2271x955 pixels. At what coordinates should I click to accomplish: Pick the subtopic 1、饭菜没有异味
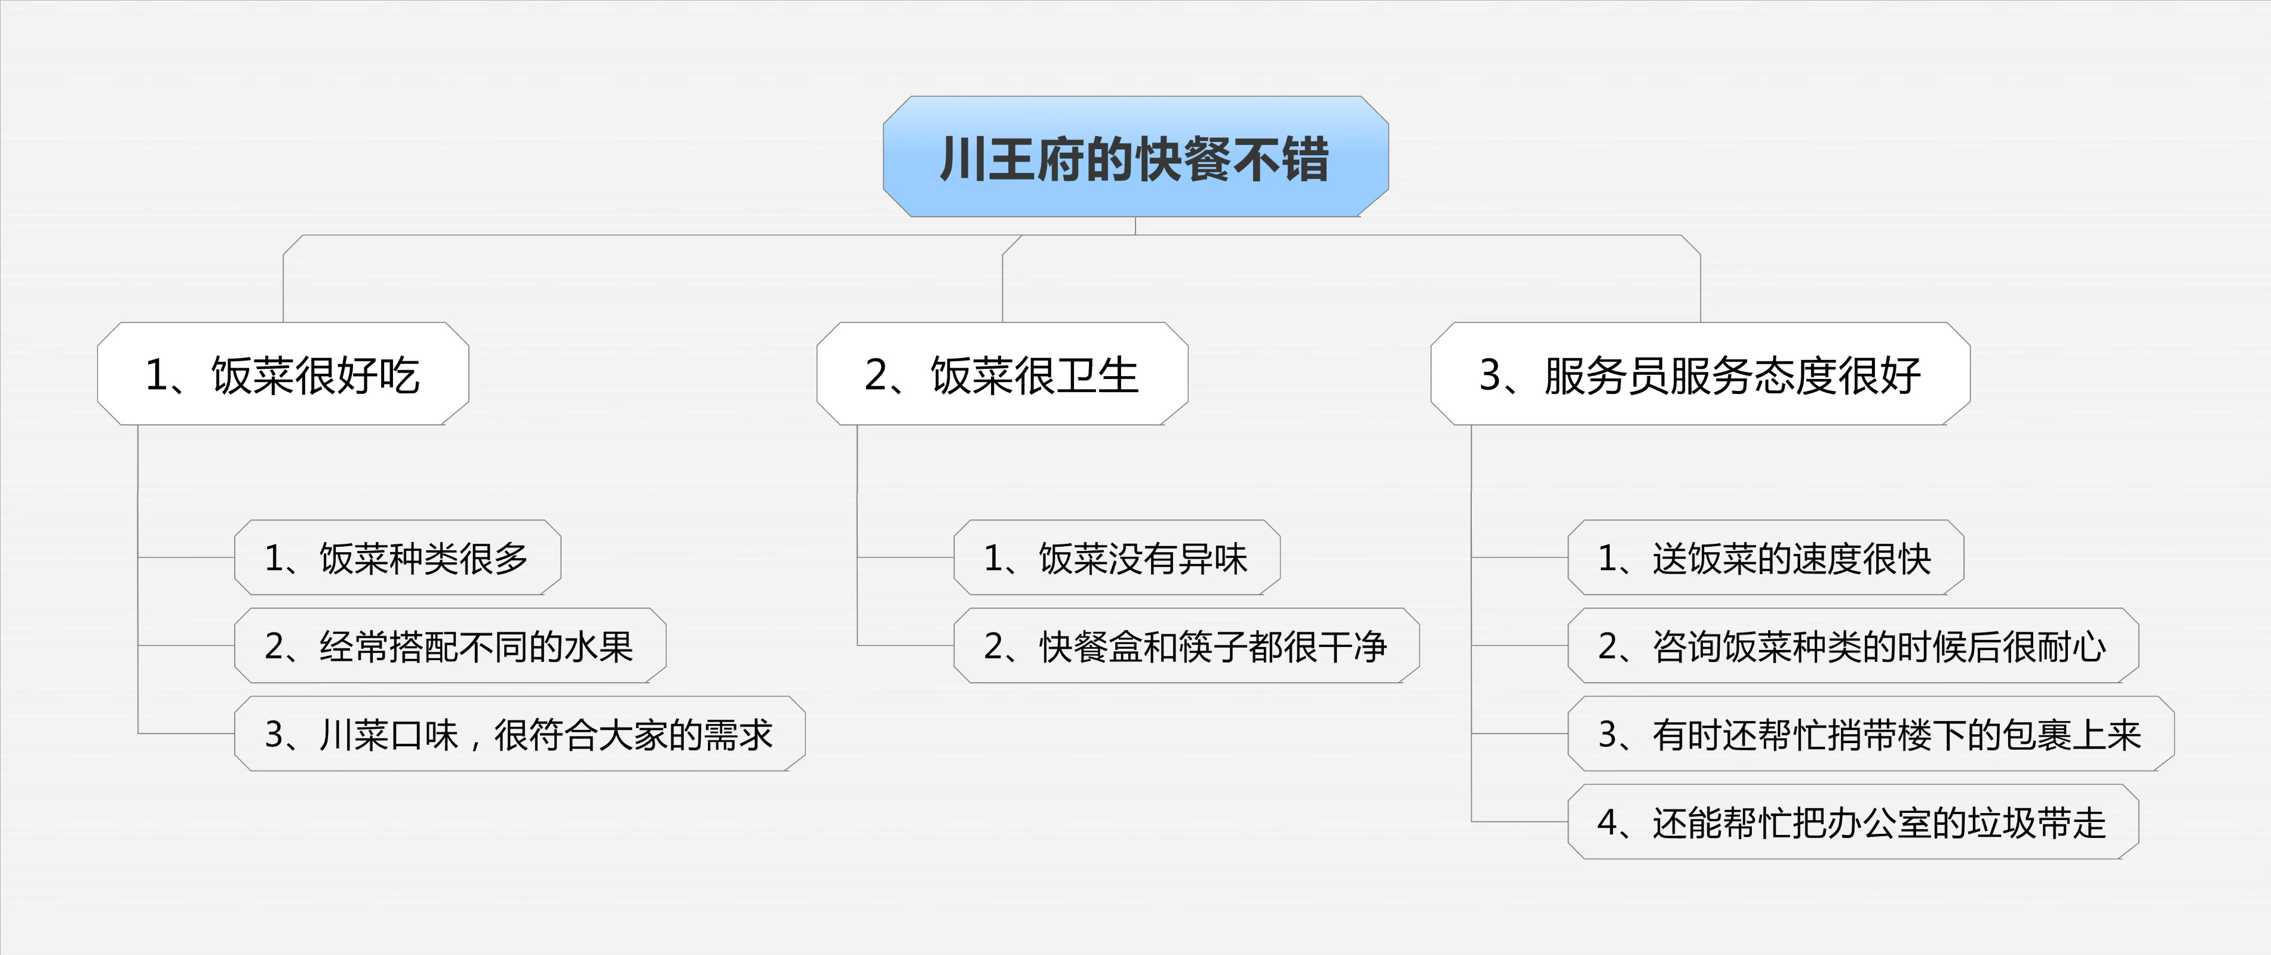(x=1117, y=557)
